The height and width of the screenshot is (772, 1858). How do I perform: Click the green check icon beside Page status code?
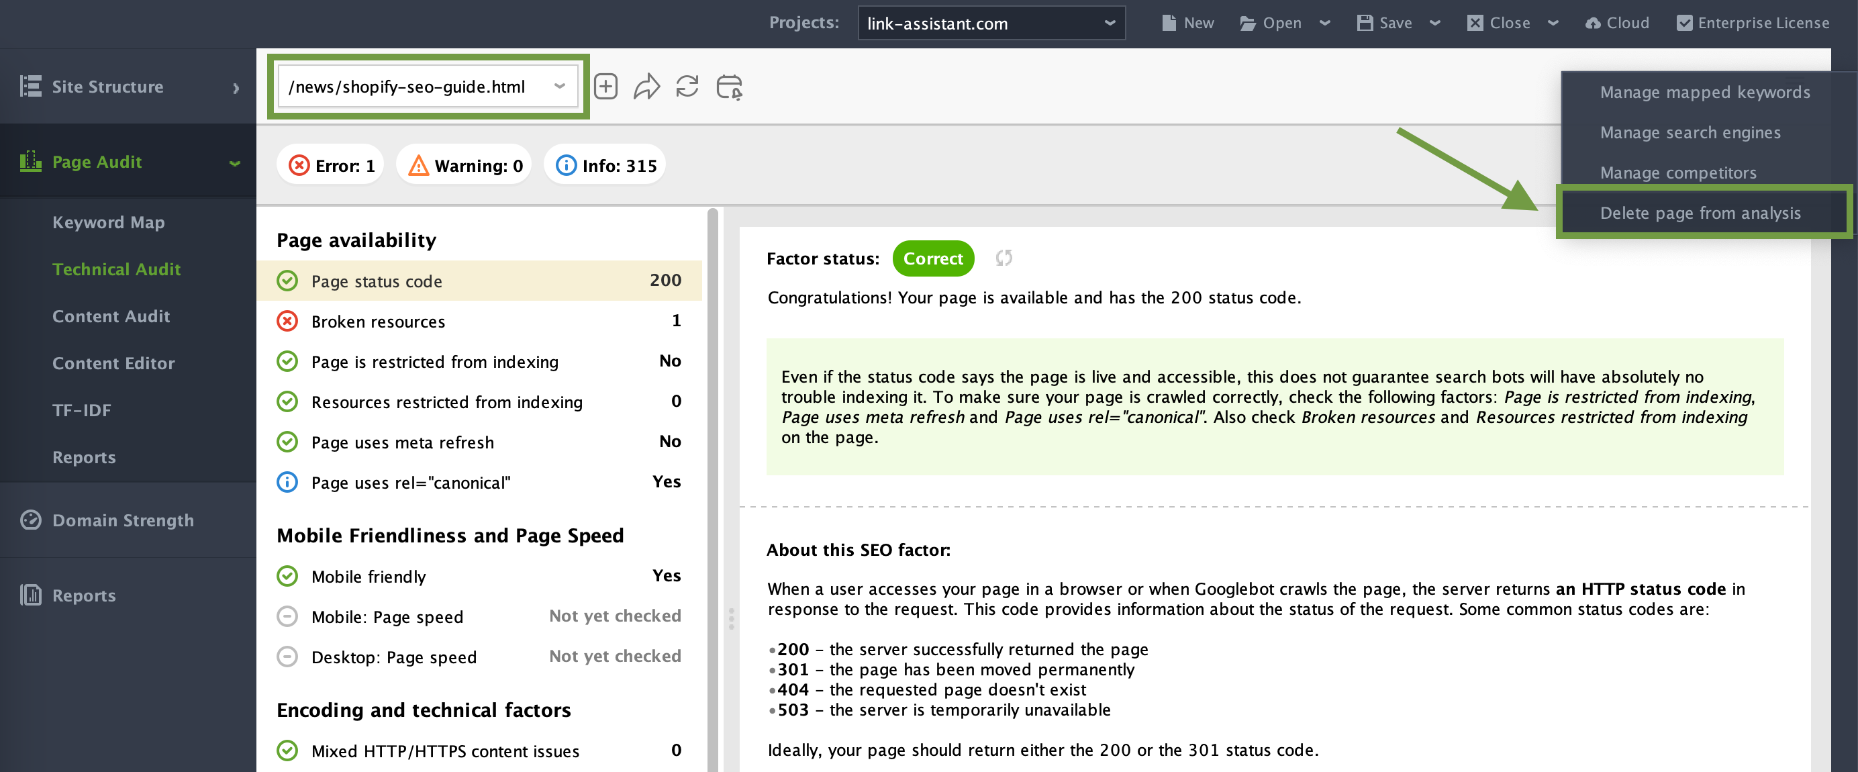[287, 281]
